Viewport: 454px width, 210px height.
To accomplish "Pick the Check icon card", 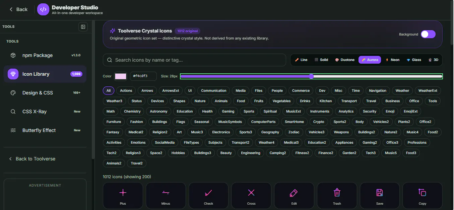I will [208, 196].
